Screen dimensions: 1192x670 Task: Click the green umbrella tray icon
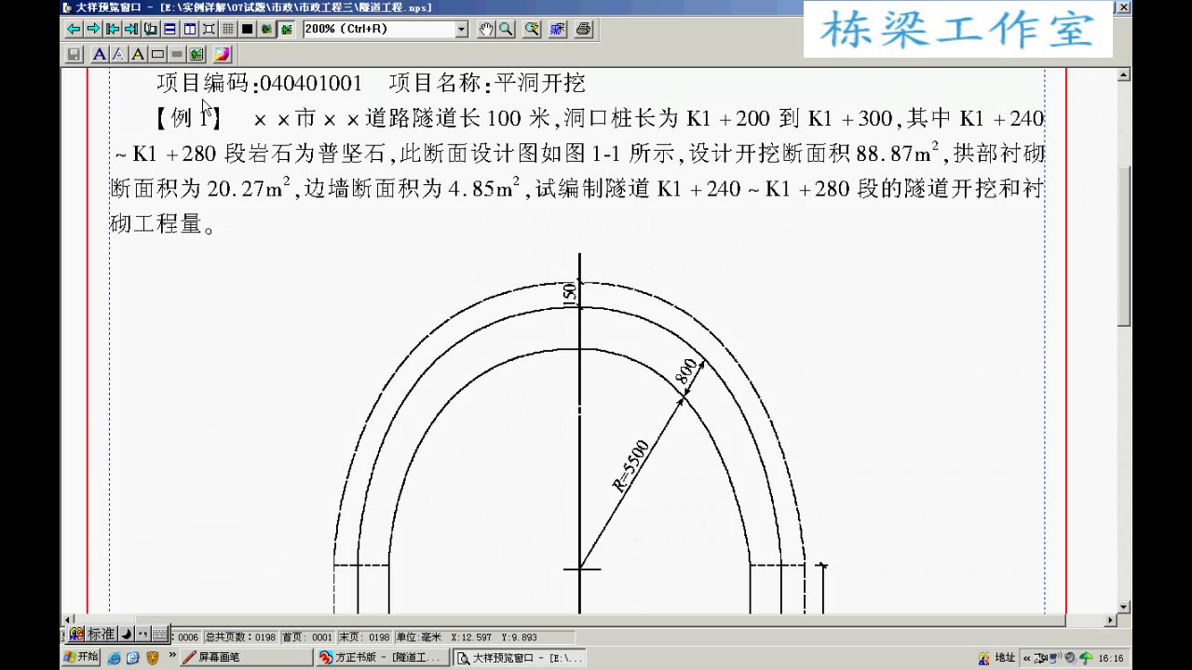1085,658
